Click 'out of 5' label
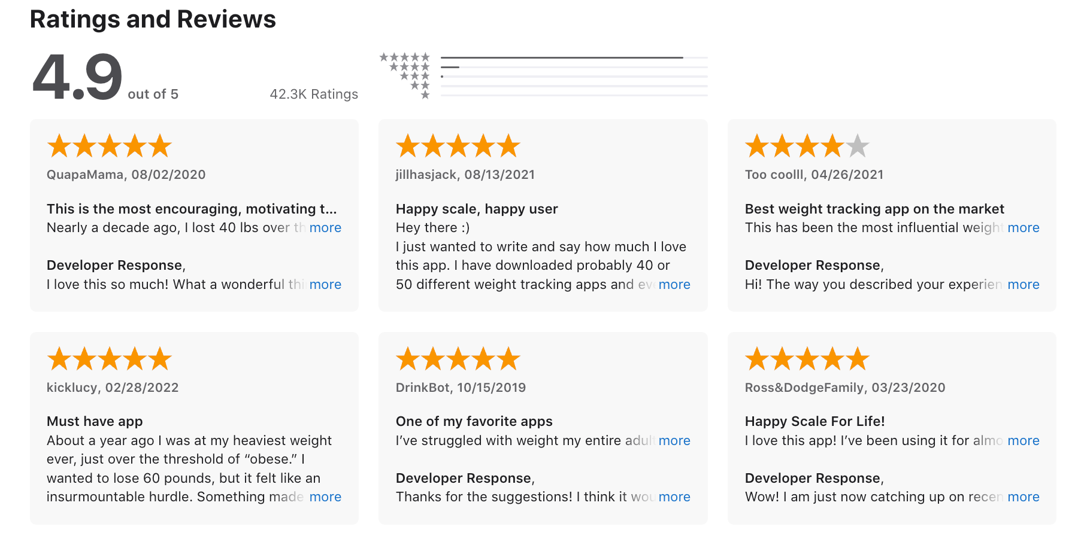Screen dimensions: 1078x539 click(x=153, y=95)
